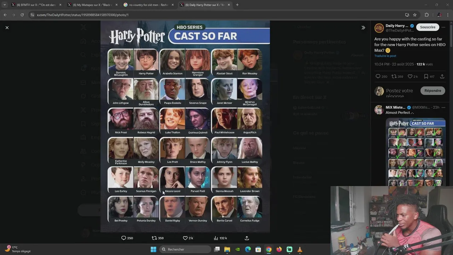
Task: Switch to the BFMTV sur X tab
Action: [36, 5]
